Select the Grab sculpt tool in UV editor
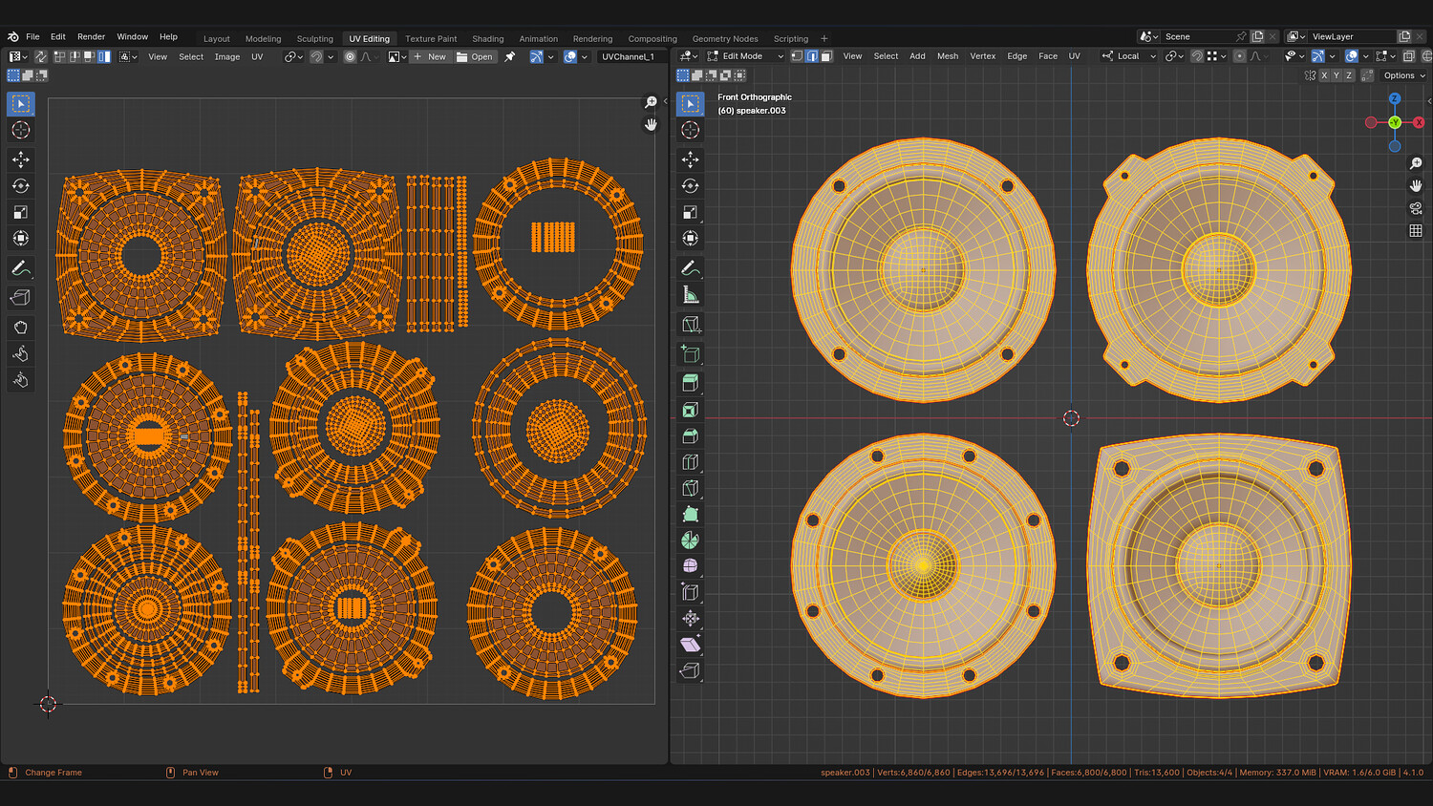The width and height of the screenshot is (1433, 806). pos(20,328)
